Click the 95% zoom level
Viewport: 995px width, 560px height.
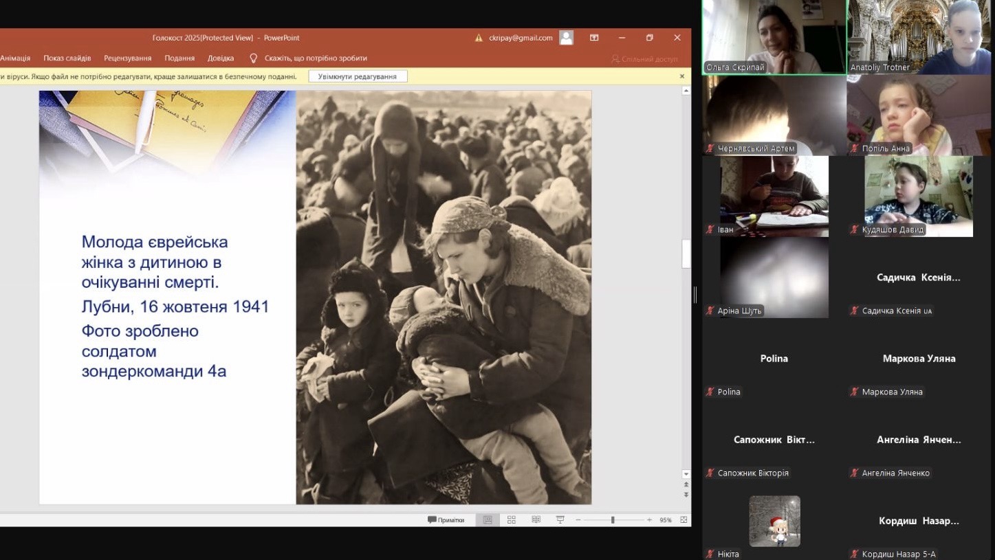point(665,520)
